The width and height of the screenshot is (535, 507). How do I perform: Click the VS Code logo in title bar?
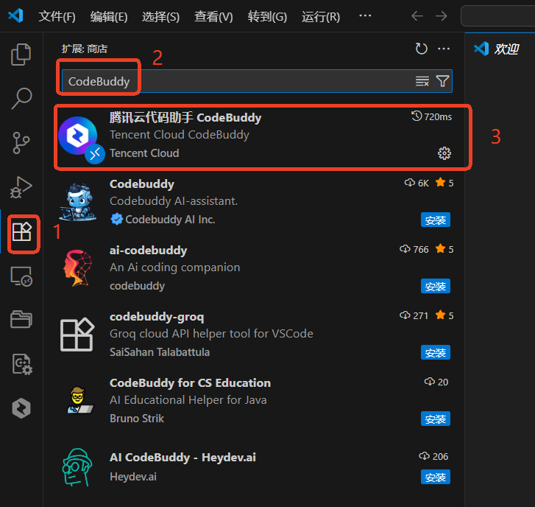click(15, 15)
